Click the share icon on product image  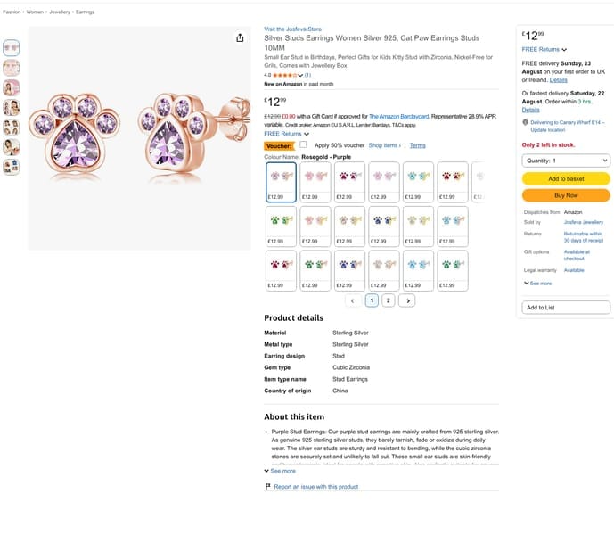(x=240, y=37)
